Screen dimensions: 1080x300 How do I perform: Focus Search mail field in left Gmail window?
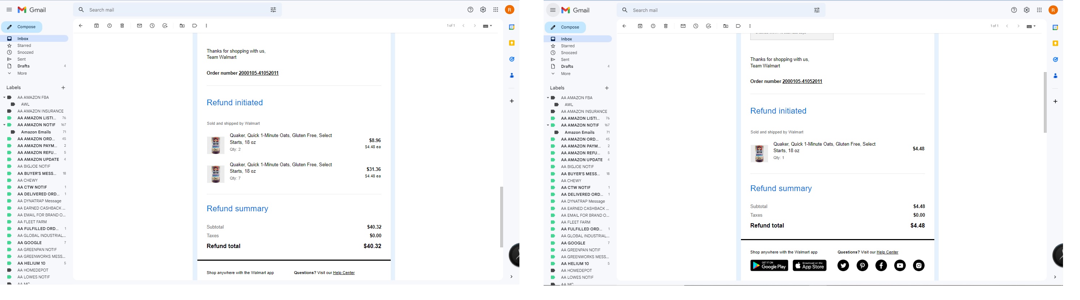tap(177, 10)
